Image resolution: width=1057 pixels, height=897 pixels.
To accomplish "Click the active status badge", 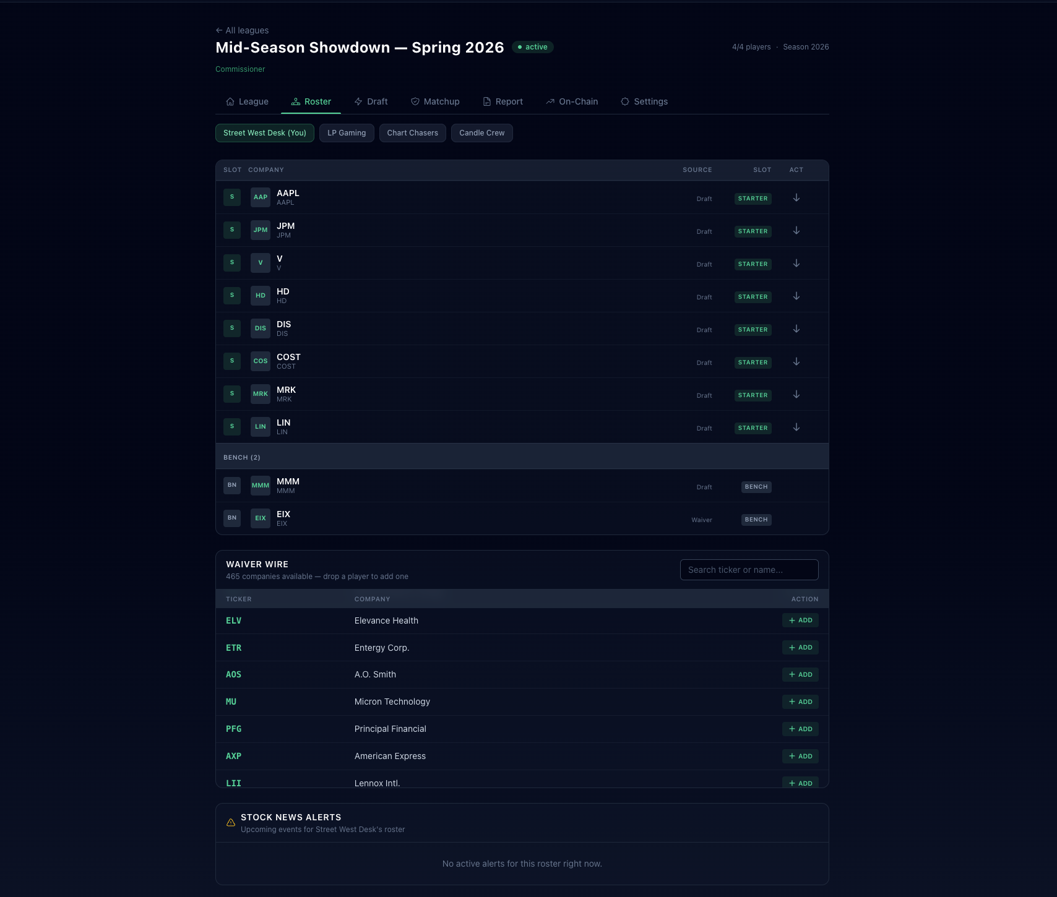I will (x=533, y=47).
